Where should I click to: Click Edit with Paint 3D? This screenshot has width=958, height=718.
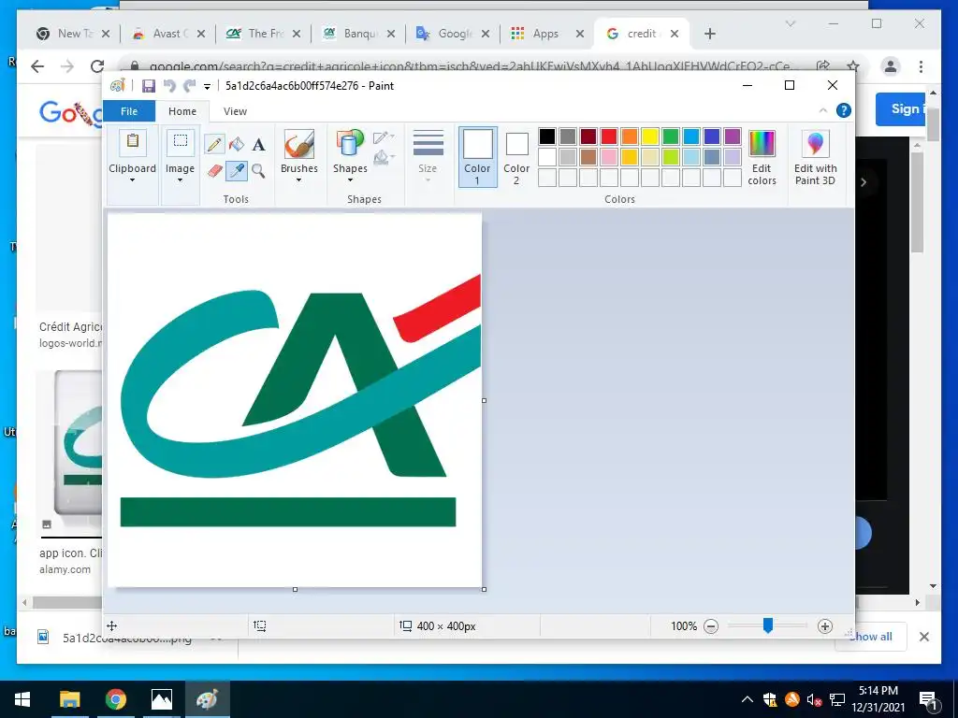tap(816, 156)
